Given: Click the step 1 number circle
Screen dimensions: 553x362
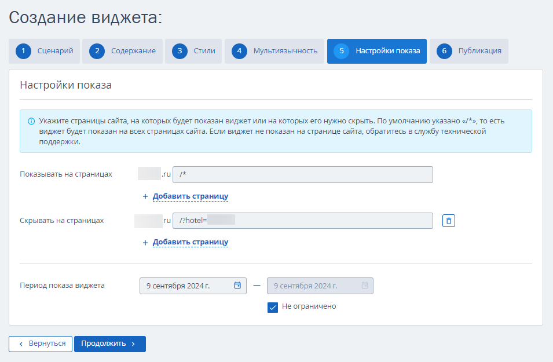Looking at the screenshot, I should 23,51.
